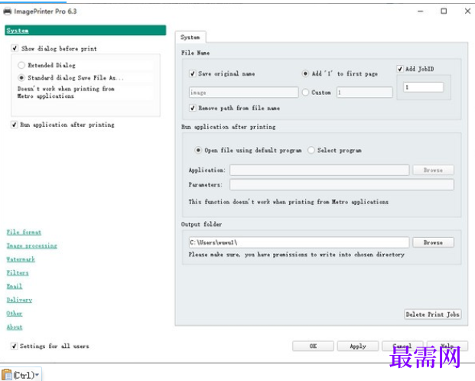Maximize the ImagePrinter Pro window
Image resolution: width=475 pixels, height=381 pixels.
point(444,11)
